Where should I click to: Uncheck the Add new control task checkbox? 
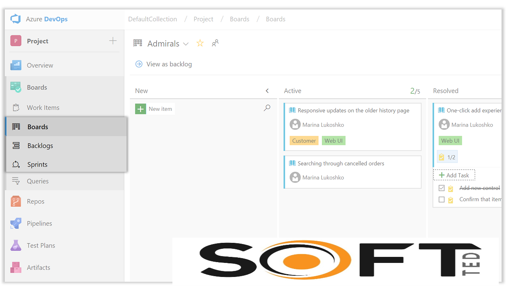tap(442, 188)
